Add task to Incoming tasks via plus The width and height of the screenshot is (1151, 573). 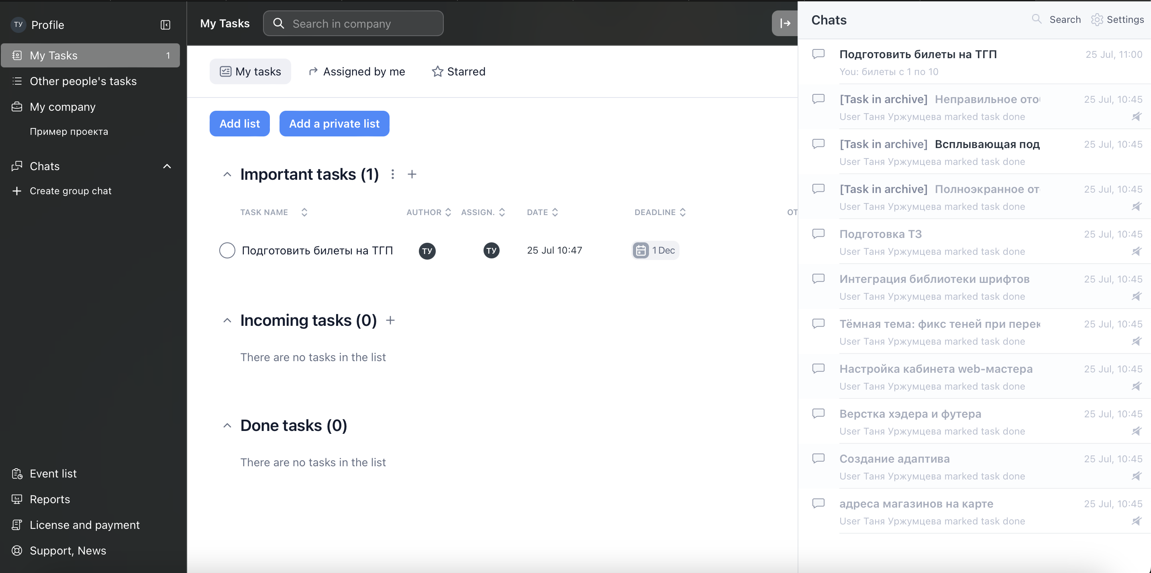coord(390,321)
